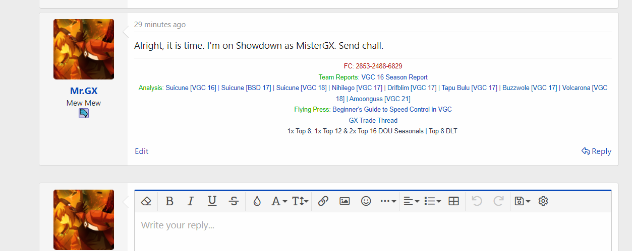
Task: Click the insert table icon
Action: 453,201
